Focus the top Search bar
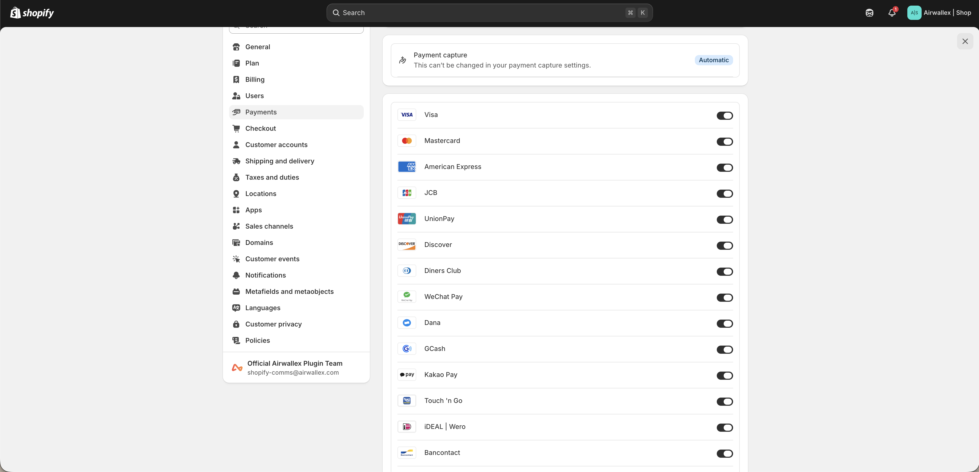This screenshot has height=472, width=979. [x=489, y=13]
